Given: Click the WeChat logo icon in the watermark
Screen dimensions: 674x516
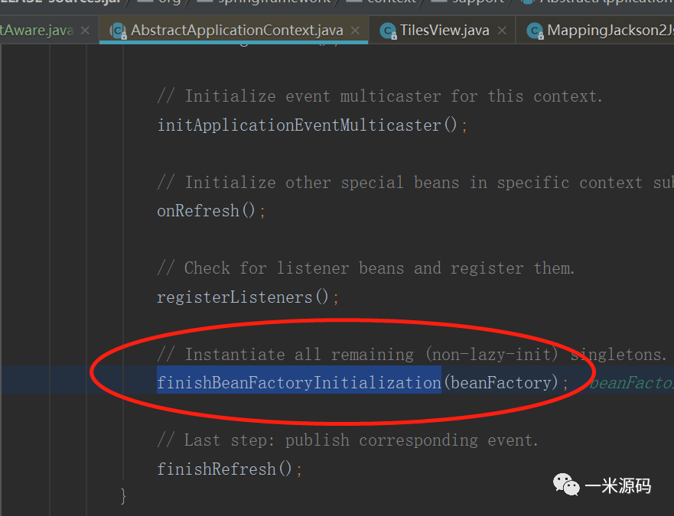Looking at the screenshot, I should (x=567, y=486).
